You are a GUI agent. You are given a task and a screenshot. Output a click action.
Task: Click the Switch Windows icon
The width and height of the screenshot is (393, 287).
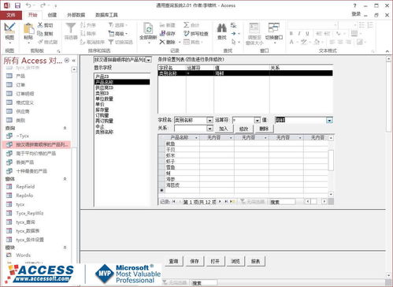(x=274, y=28)
